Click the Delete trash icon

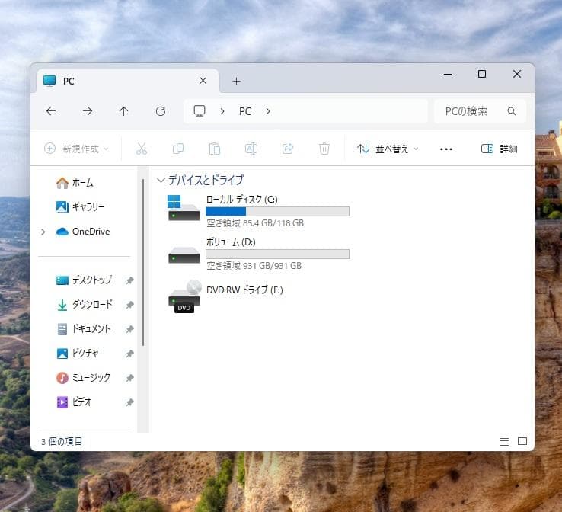point(324,149)
